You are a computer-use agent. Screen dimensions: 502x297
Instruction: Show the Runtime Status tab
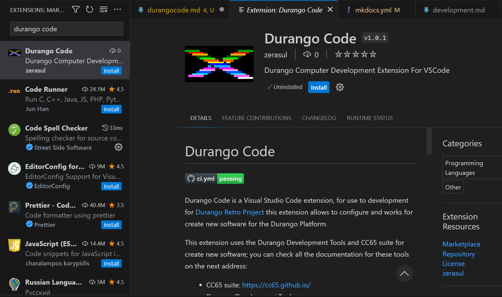coord(369,118)
